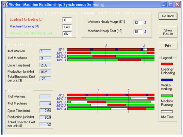183x137 pixels.
Task: Click idle white segment in Result (1) W1 bar
Action: (x=145, y=50)
